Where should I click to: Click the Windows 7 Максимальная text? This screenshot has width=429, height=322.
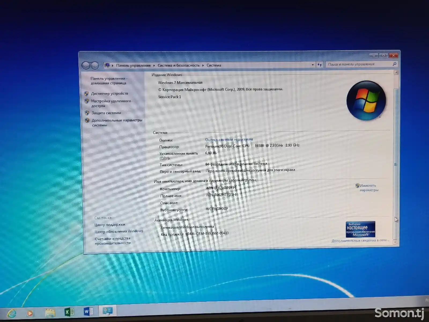pos(180,83)
